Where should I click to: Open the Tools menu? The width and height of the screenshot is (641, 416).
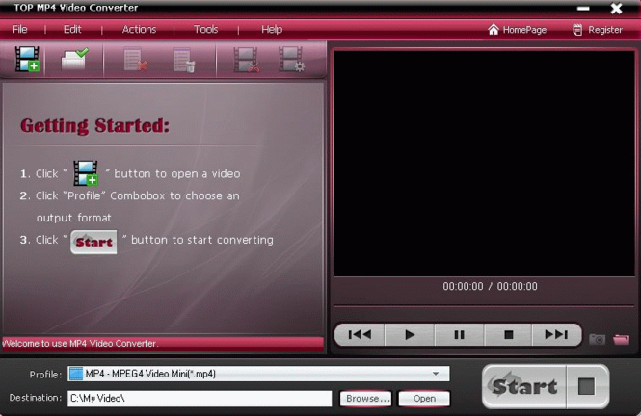205,30
